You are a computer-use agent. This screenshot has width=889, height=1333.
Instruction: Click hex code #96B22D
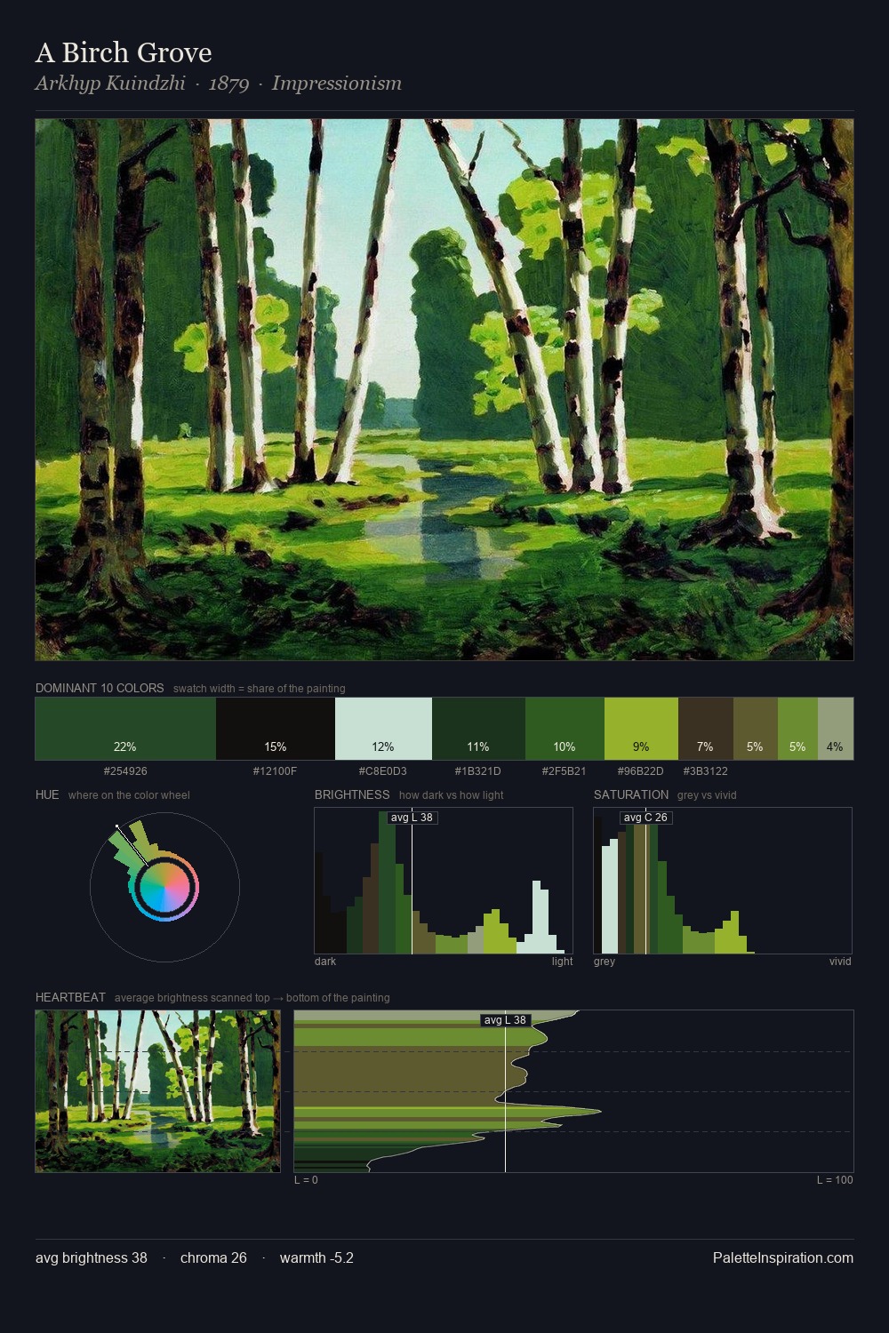(x=641, y=771)
